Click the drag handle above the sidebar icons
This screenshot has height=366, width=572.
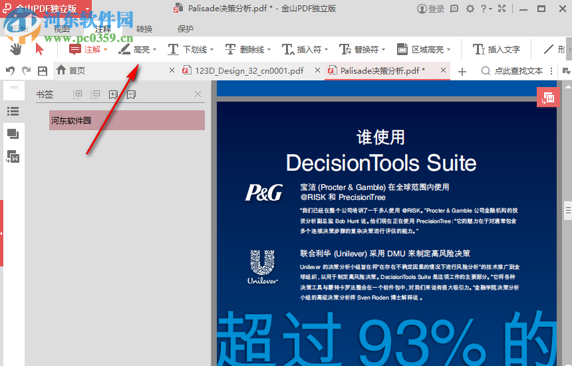(14, 88)
